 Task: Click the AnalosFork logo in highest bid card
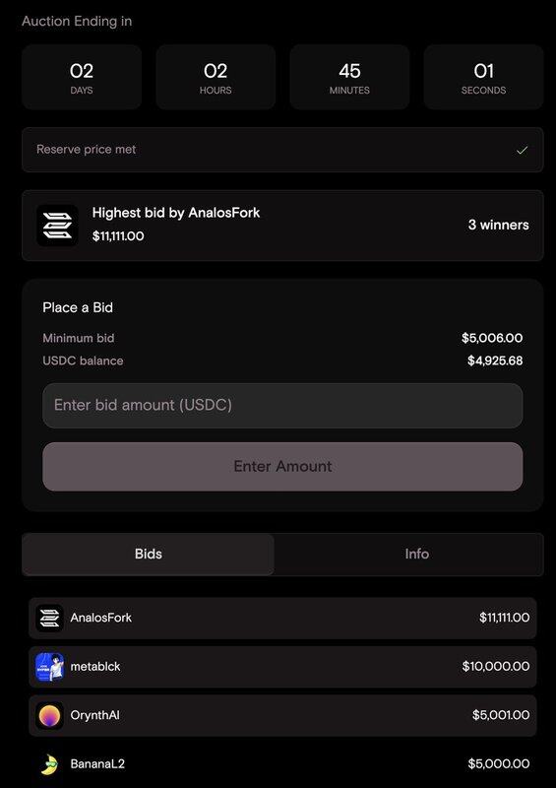click(57, 226)
